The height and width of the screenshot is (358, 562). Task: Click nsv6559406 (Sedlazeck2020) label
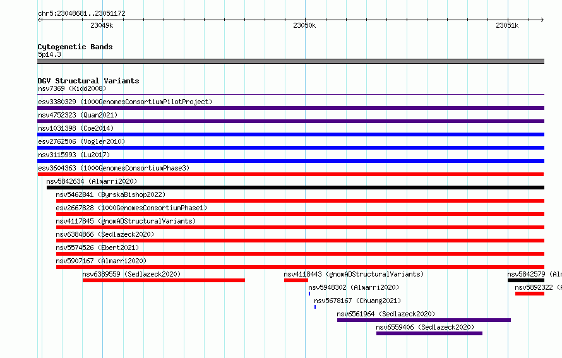[425, 327]
